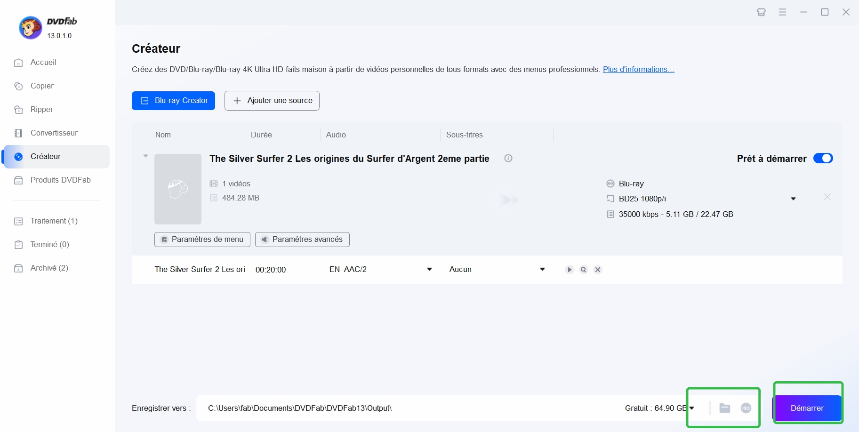Click the Blu-ray Creator mode button

tap(173, 101)
